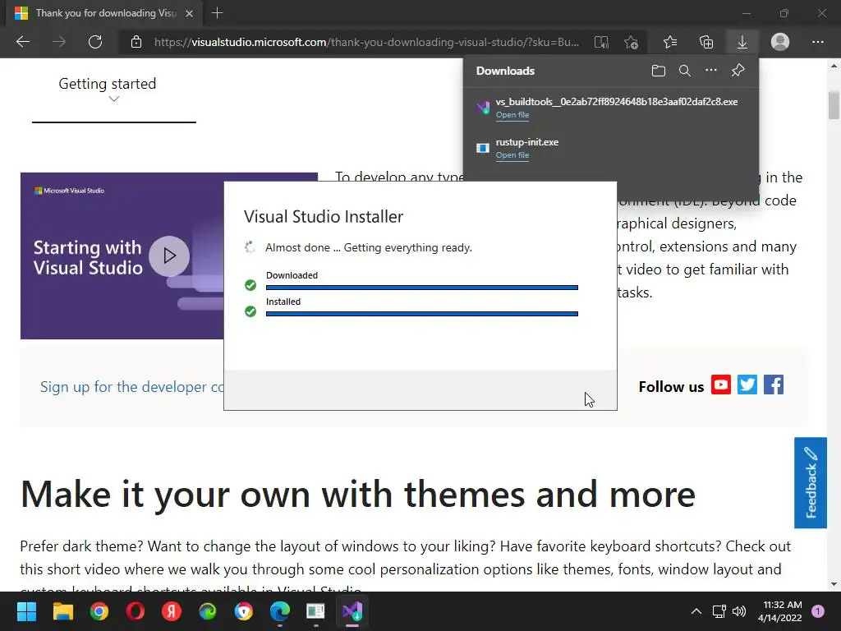Open More options in Downloads panel

pos(711,71)
